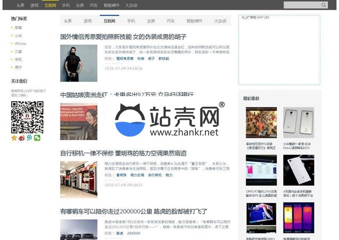The image size is (339, 240).
Task: Open the OPPO R7售价2999元 recommendation title
Action: (261, 194)
